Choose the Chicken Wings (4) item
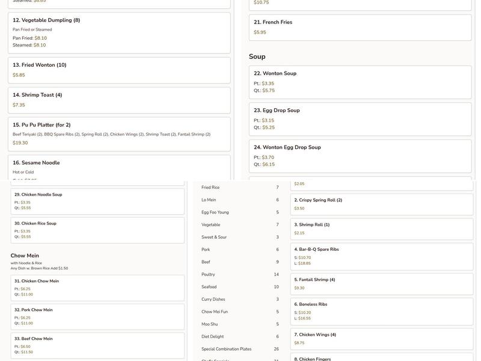Image resolution: width=481 pixels, height=361 pixels. tap(381, 338)
